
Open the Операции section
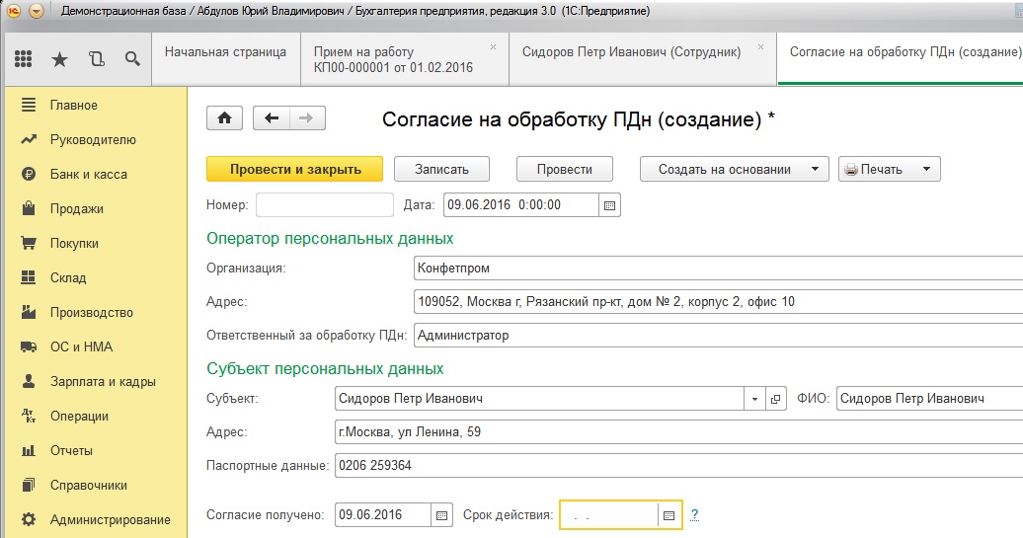[x=96, y=416]
